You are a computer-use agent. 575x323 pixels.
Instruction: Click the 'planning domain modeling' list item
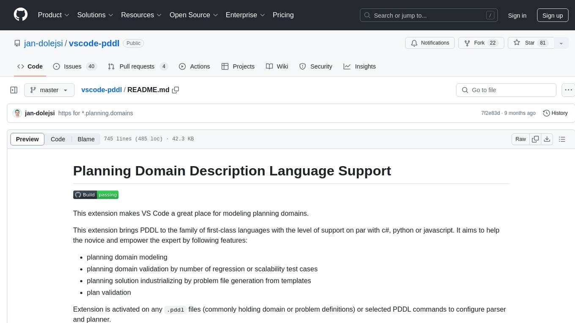(127, 257)
